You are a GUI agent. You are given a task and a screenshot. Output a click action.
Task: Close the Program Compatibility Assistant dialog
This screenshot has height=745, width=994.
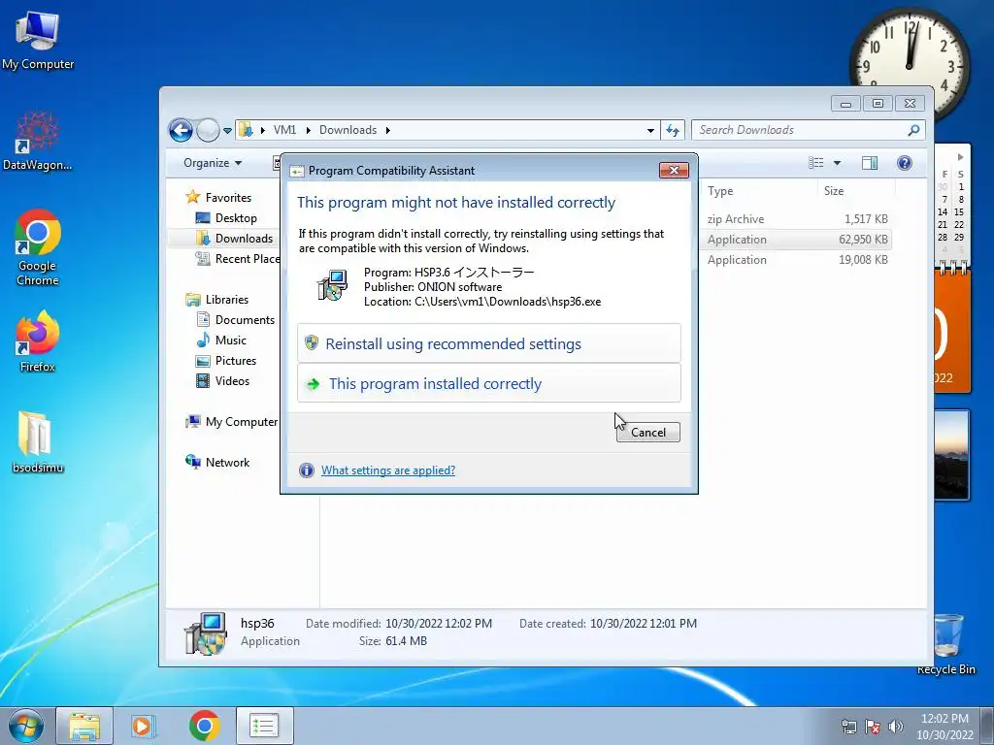pyautogui.click(x=674, y=170)
